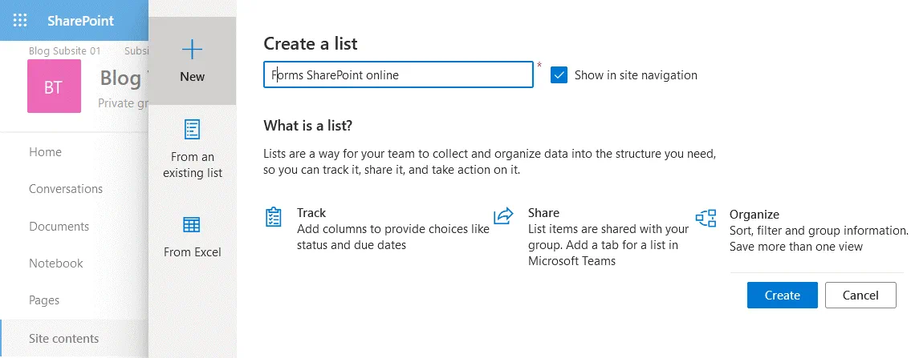Switch to the Blog Subsite 01 tab
Image resolution: width=911 pixels, height=358 pixels.
(65, 50)
